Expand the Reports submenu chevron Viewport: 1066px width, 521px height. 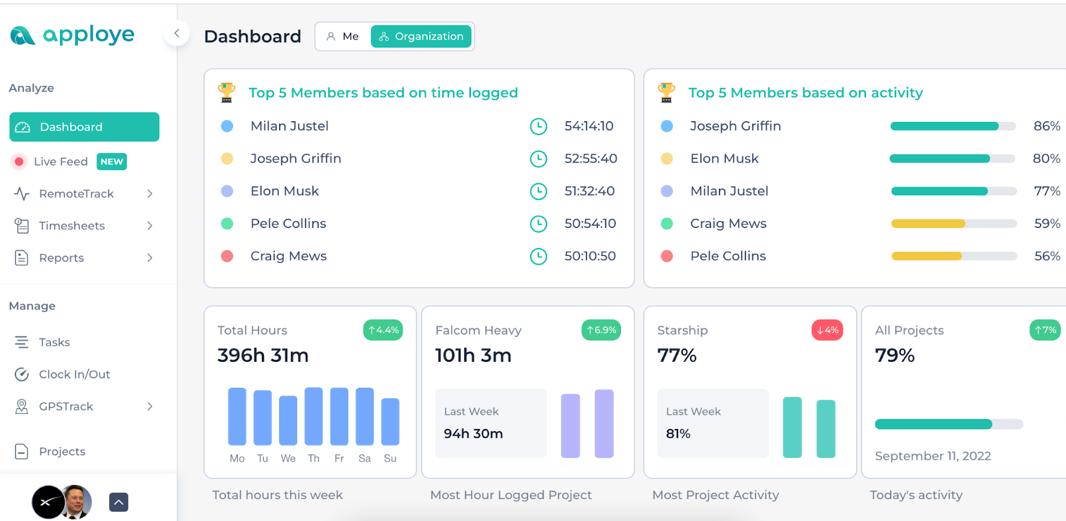click(x=150, y=258)
